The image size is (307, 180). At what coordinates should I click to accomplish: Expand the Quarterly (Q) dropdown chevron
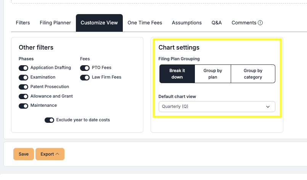pos(268,107)
